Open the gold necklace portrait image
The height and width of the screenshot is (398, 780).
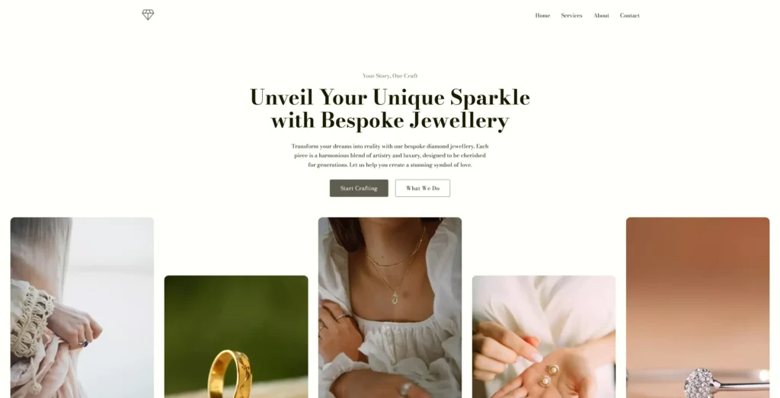389,307
